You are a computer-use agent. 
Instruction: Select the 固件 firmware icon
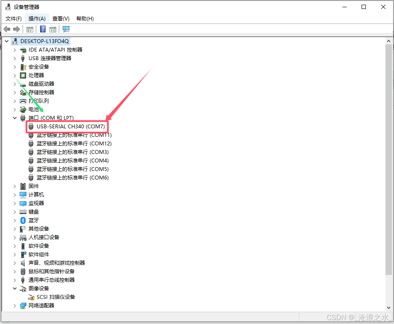[23, 186]
